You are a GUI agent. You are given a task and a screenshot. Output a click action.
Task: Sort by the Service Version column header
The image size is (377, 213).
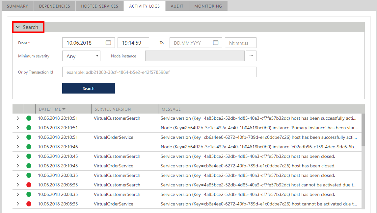tap(113, 109)
